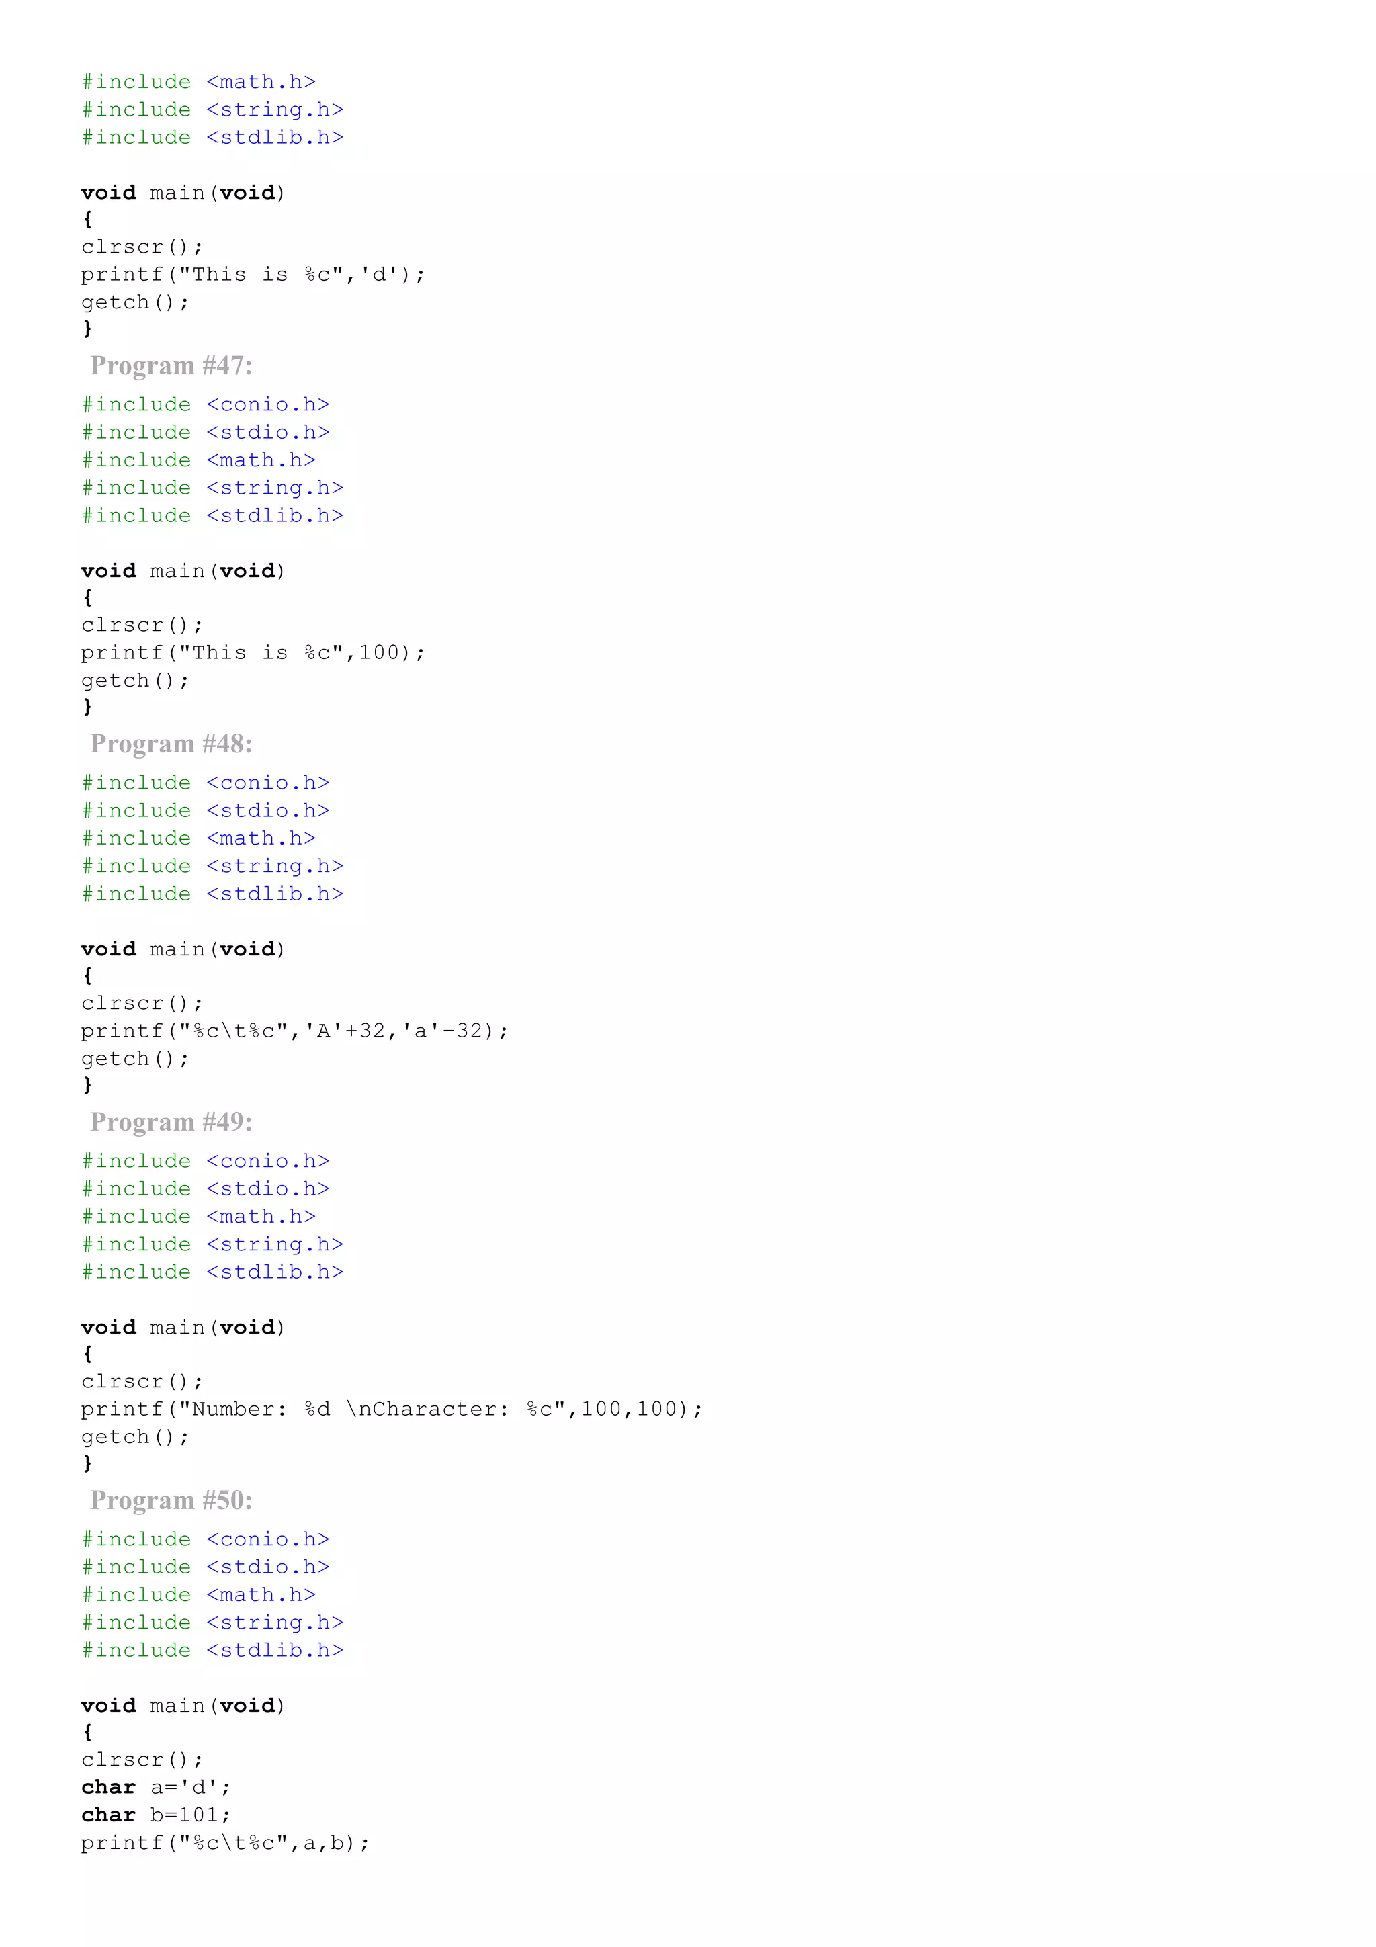The height and width of the screenshot is (1947, 1376).
Task: Click '#include <stdlib.h>' under Program #48
Action: point(212,894)
